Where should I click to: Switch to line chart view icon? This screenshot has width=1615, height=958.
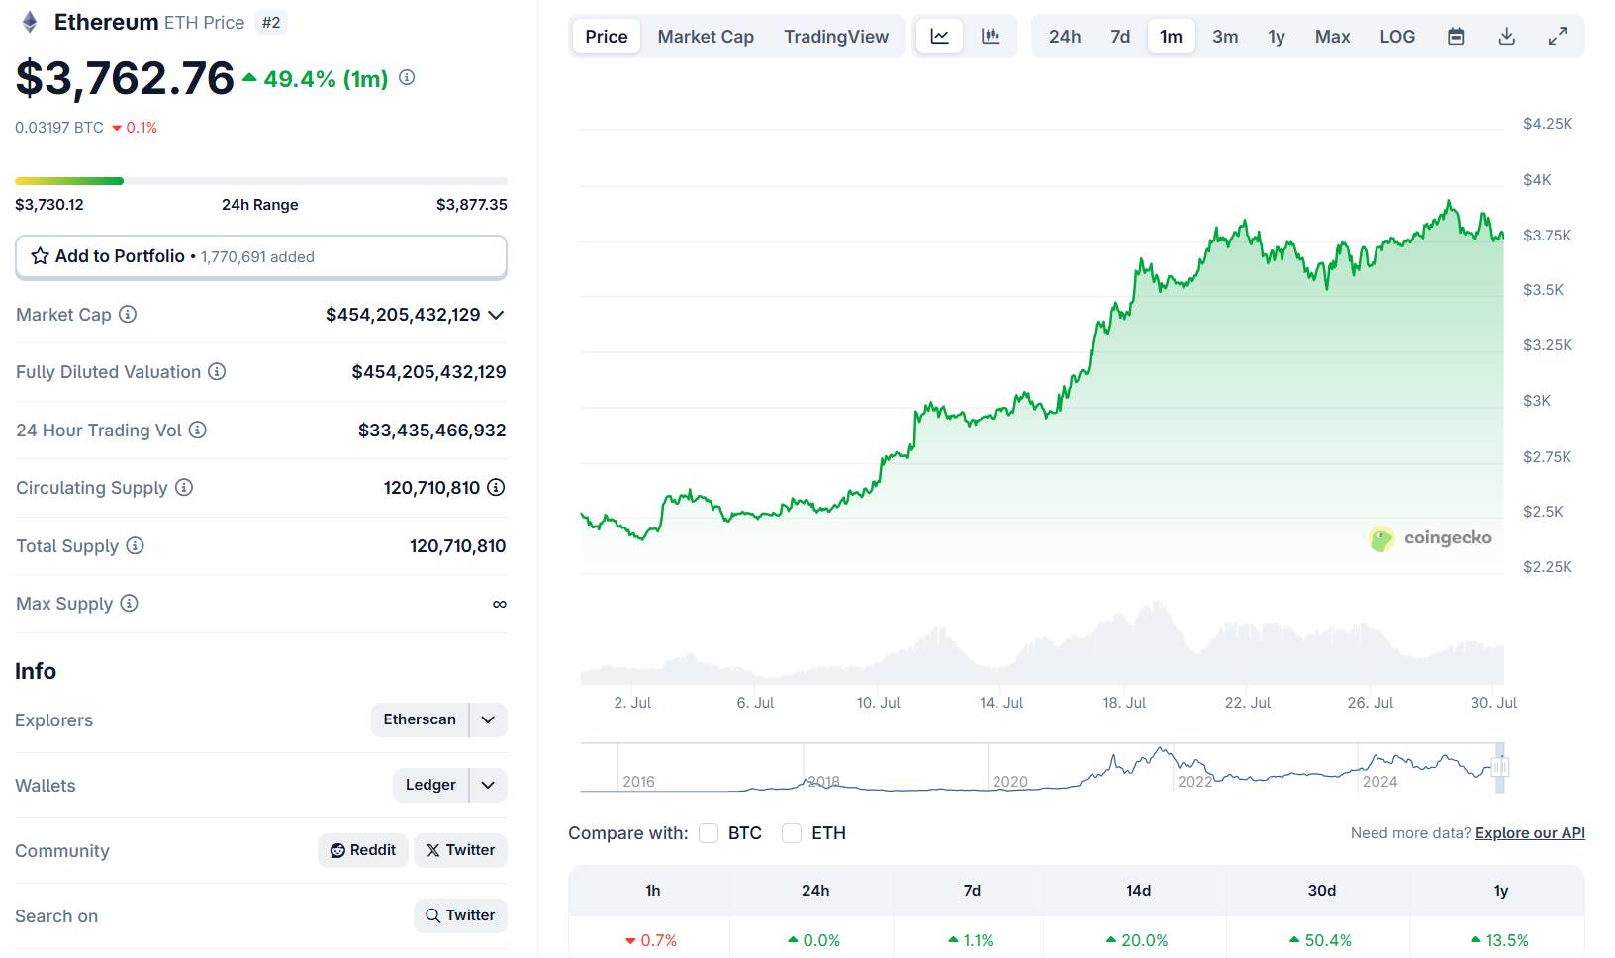tap(940, 37)
